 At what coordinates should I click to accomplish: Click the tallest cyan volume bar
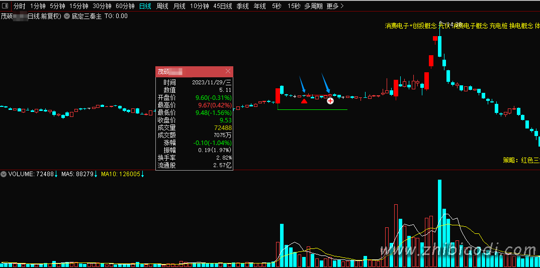click(x=439, y=223)
